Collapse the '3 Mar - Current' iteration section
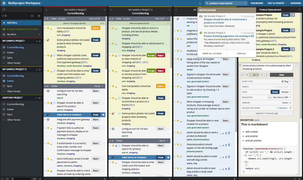Viewport: 303px width, 180px height. pos(45,19)
